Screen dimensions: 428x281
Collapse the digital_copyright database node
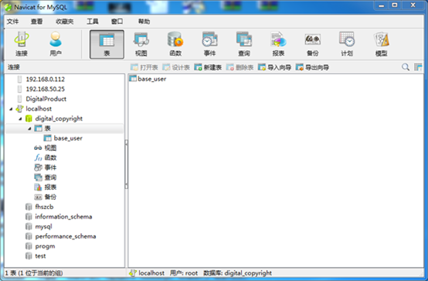pos(20,119)
